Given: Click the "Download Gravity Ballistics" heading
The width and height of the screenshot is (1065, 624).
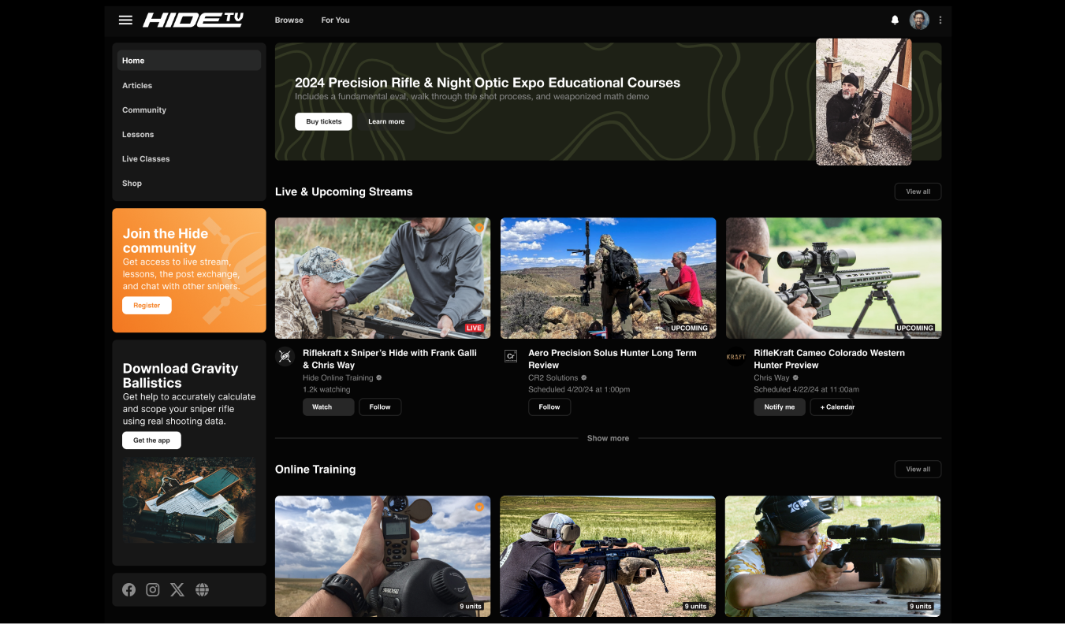Looking at the screenshot, I should tap(181, 375).
